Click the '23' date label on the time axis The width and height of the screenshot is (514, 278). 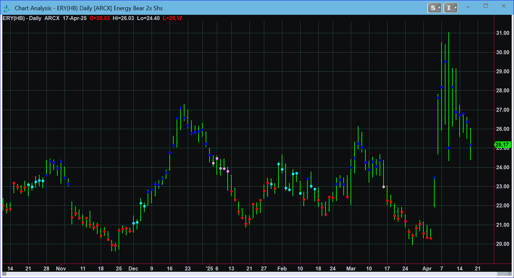click(x=188, y=268)
